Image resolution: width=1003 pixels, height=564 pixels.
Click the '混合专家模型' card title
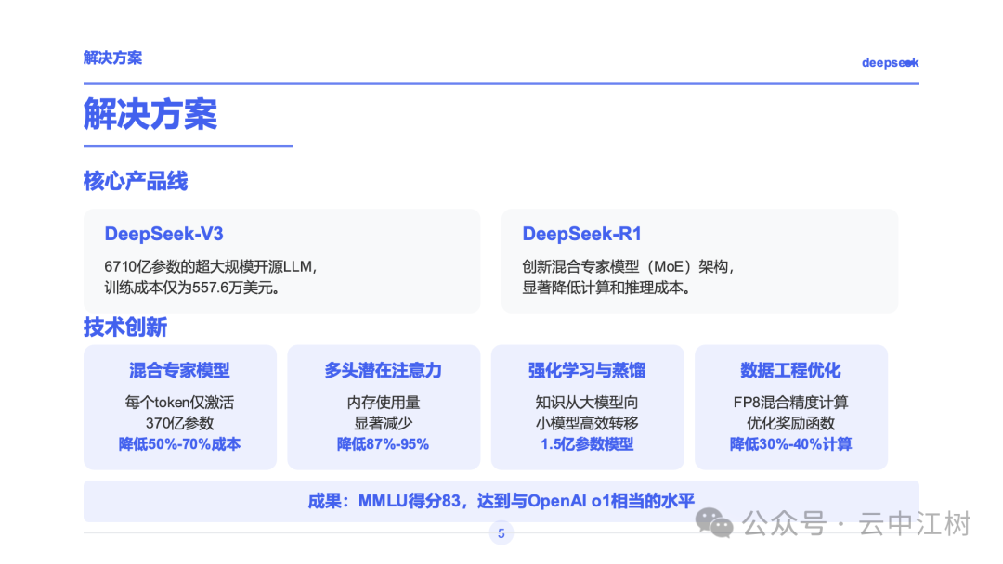coord(180,370)
